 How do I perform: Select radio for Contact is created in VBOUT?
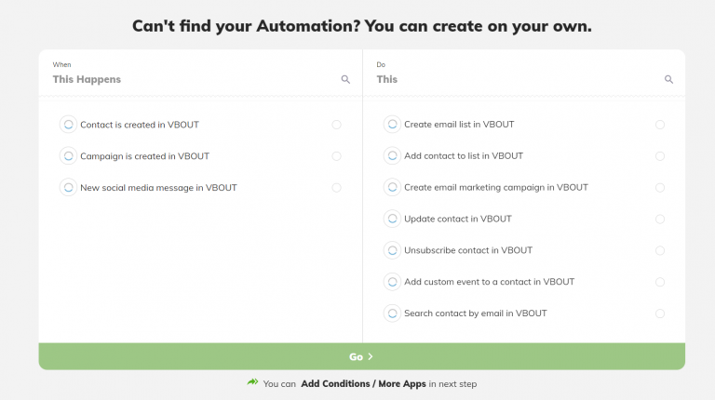coord(336,125)
